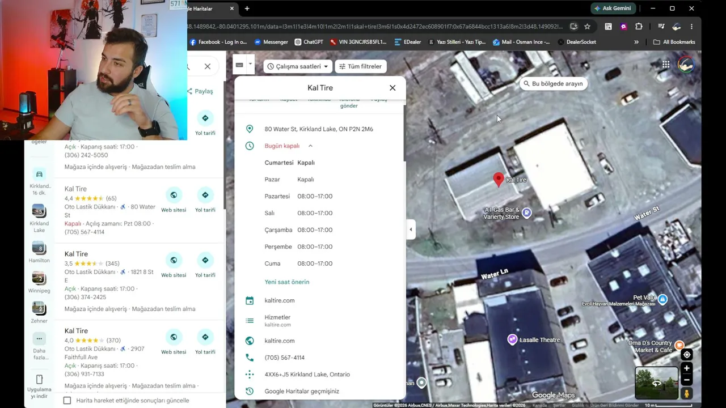Open the Chrome profile avatar

676,27
